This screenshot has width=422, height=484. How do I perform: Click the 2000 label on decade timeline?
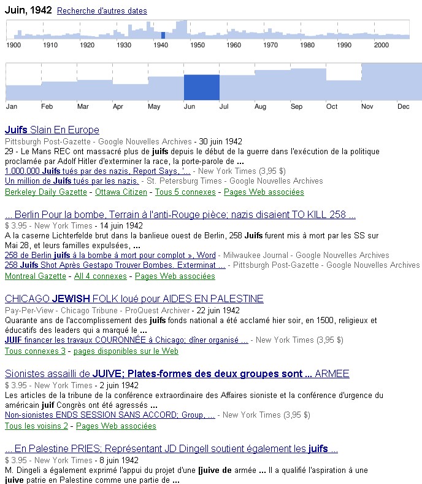[382, 45]
